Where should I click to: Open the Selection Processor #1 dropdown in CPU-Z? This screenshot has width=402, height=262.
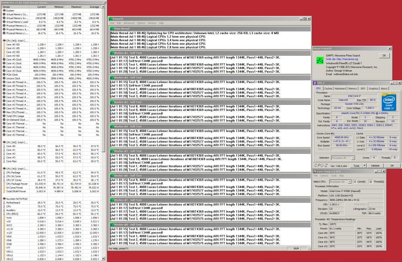[x=353, y=158]
